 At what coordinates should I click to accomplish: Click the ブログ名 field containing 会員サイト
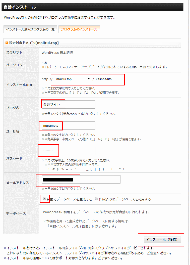[68, 104]
